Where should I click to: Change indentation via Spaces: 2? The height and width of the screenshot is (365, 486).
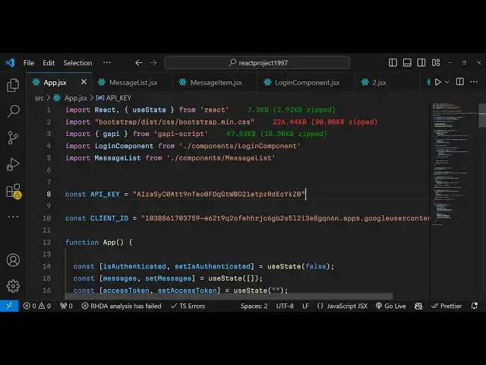click(254, 306)
